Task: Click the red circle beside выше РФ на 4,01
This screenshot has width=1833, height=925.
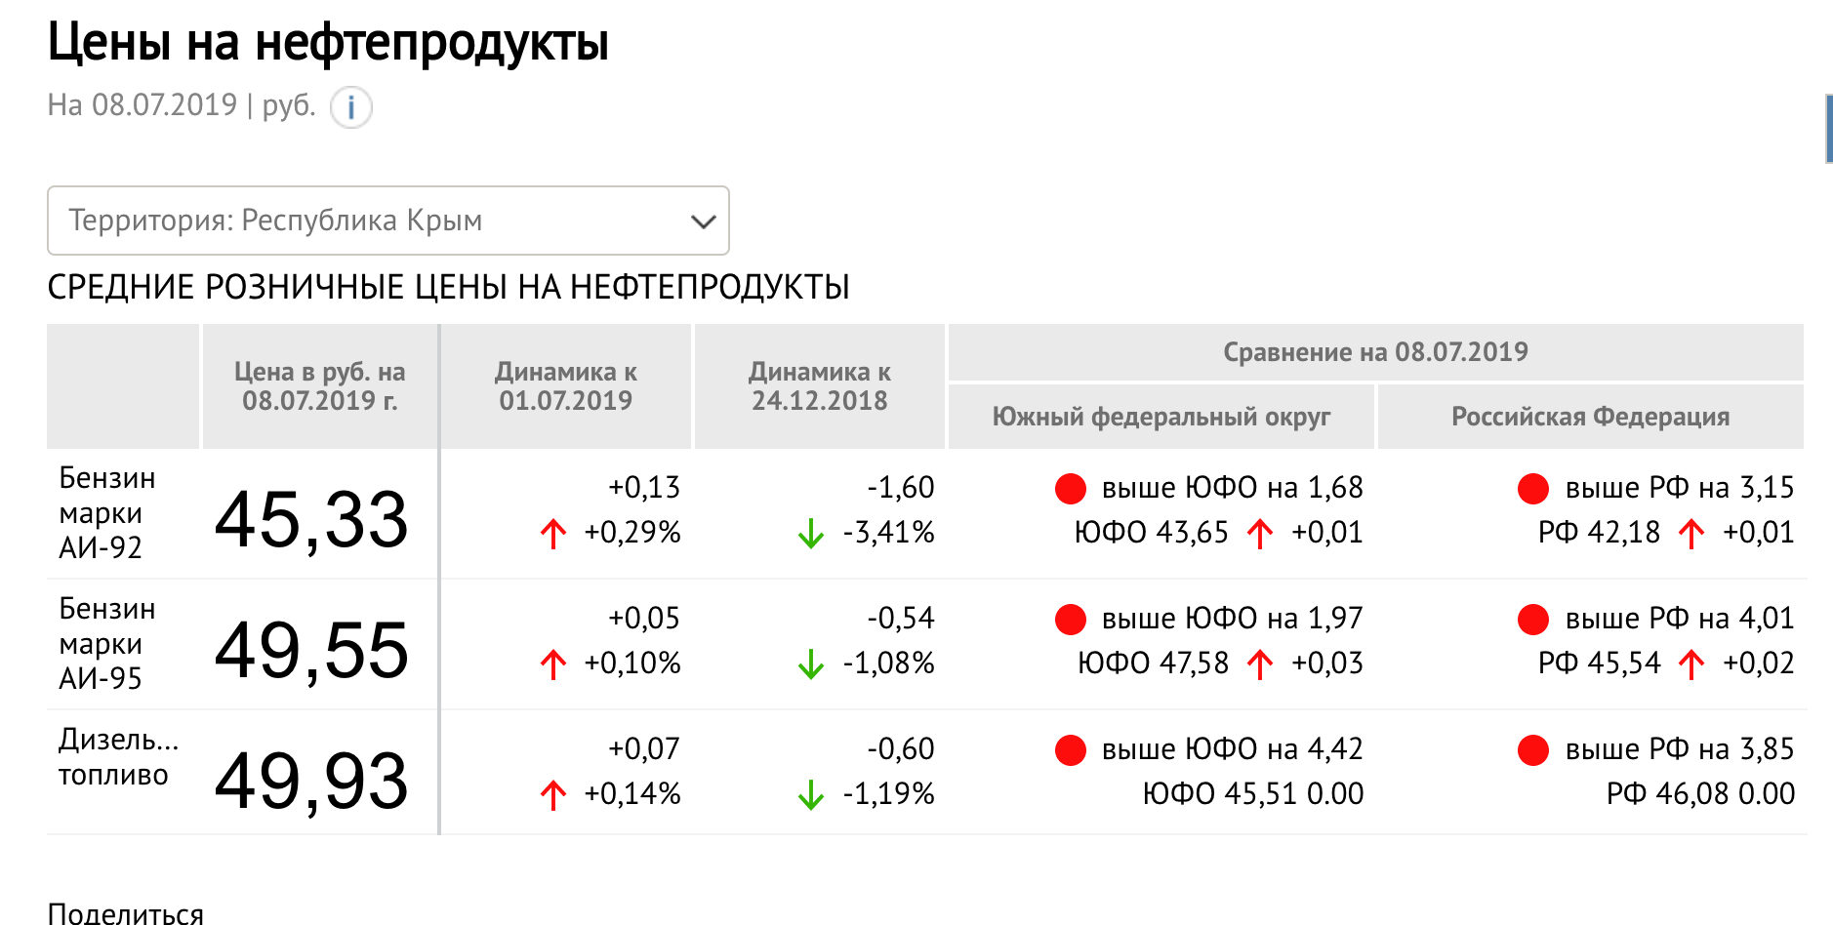Action: pyautogui.click(x=1533, y=619)
